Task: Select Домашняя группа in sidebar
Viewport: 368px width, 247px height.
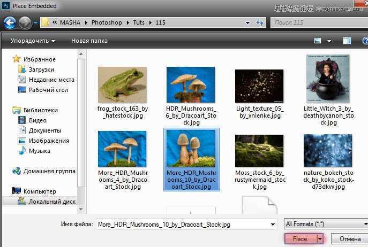Action: tap(49, 171)
